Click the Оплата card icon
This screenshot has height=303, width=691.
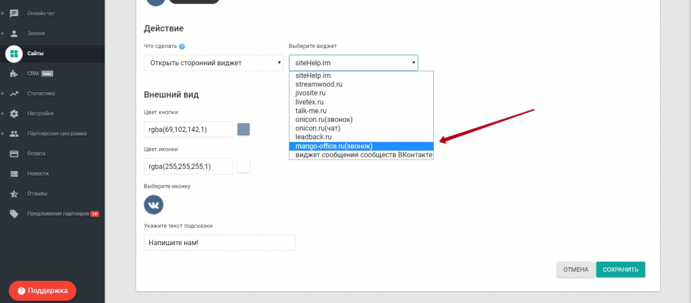point(14,154)
